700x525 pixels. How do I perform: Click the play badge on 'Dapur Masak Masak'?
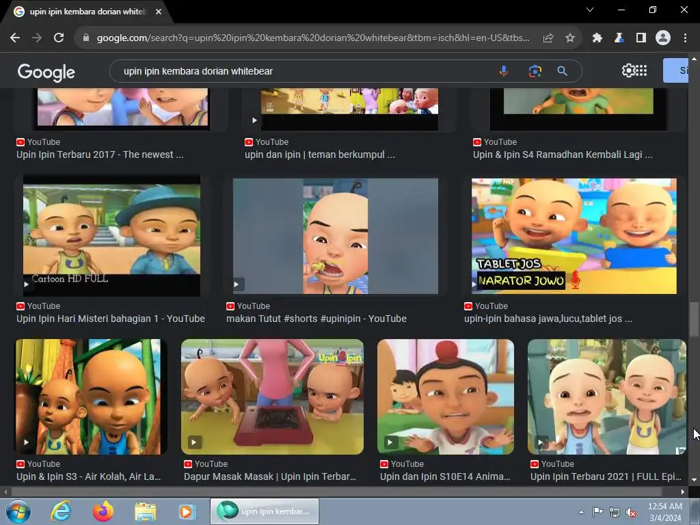pos(194,442)
